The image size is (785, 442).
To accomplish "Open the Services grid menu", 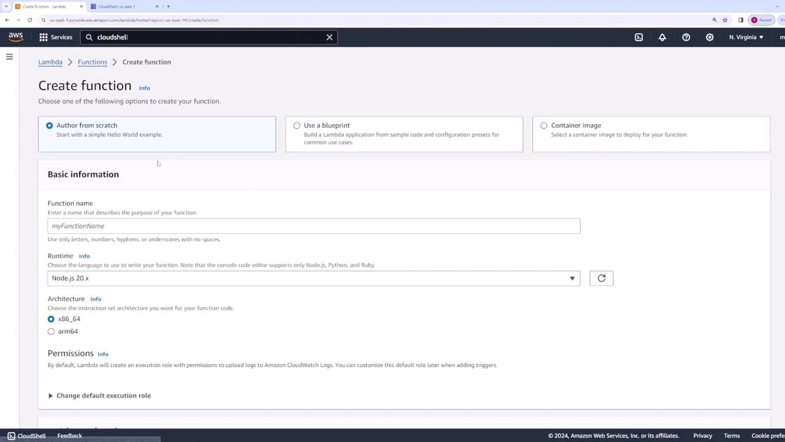I will [x=56, y=37].
